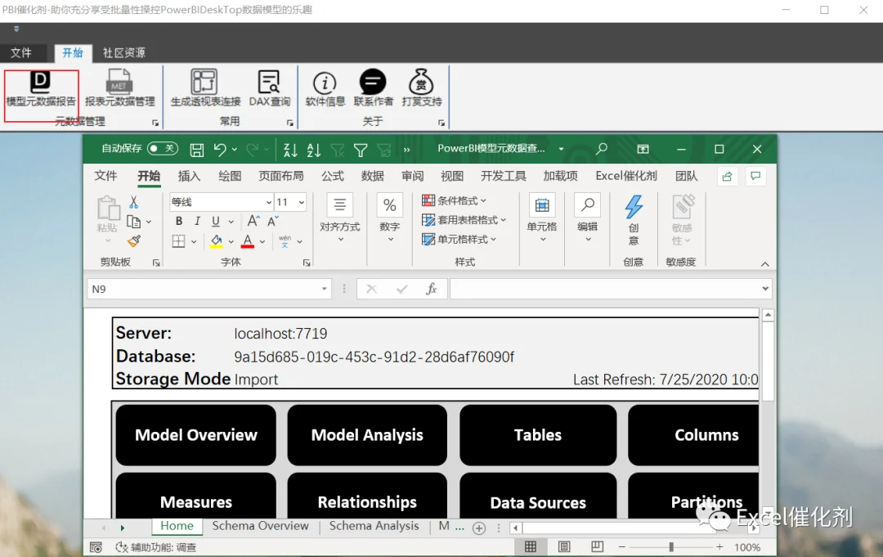Image resolution: width=883 pixels, height=557 pixels.
Task: Apply bold formatting
Action: [x=179, y=222]
